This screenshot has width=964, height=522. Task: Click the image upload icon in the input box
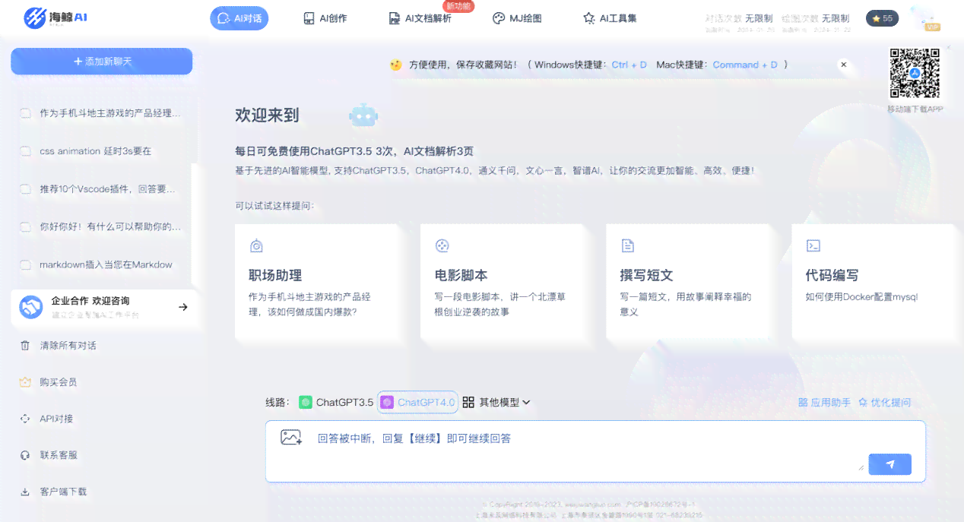pyautogui.click(x=291, y=438)
